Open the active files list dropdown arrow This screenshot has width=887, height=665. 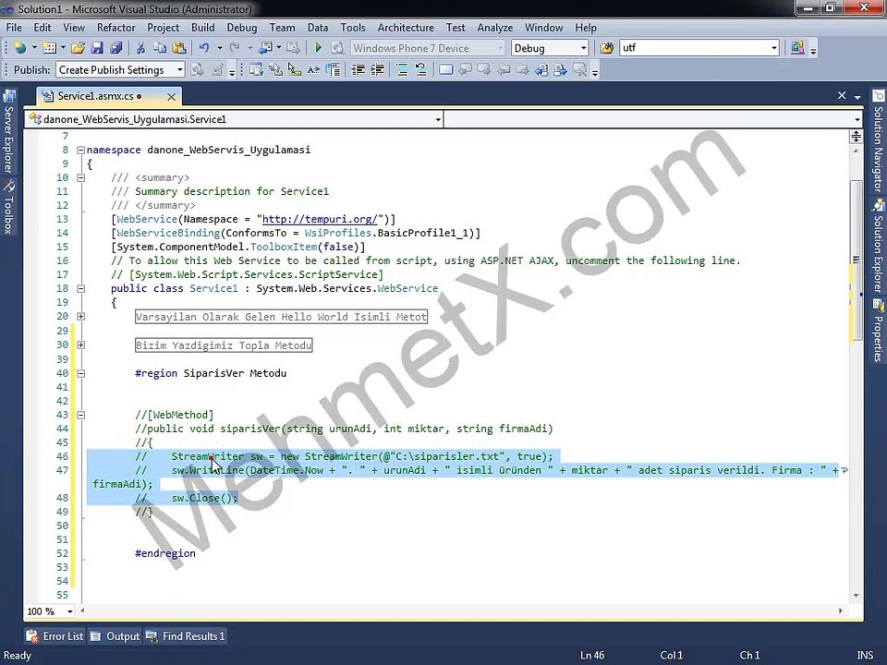pos(857,97)
